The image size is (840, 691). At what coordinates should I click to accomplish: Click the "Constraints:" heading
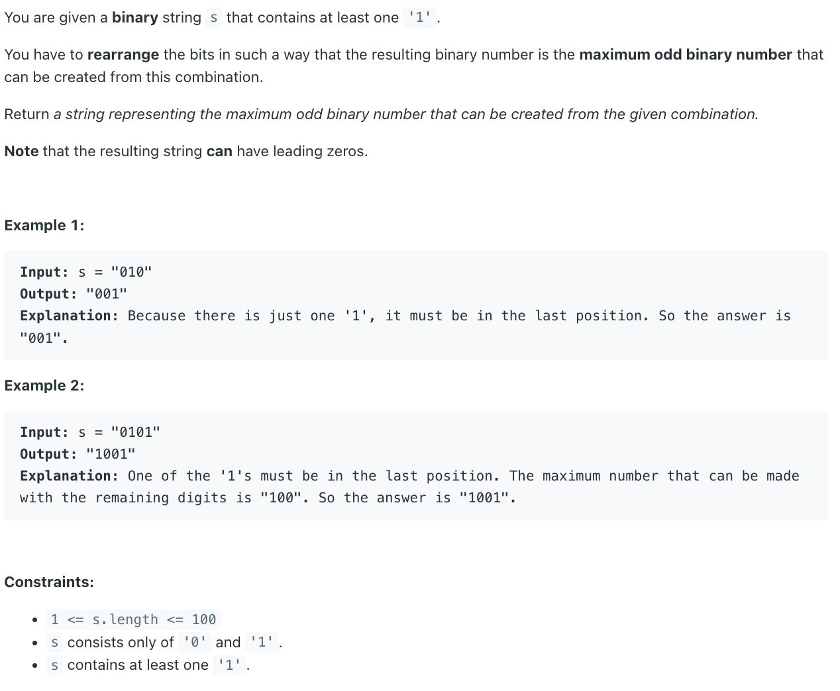coord(49,582)
